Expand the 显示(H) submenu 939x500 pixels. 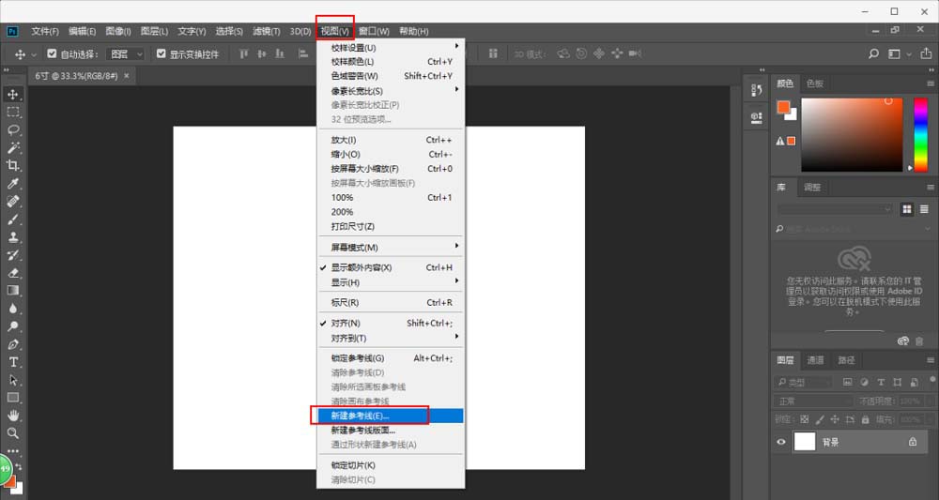(x=391, y=281)
